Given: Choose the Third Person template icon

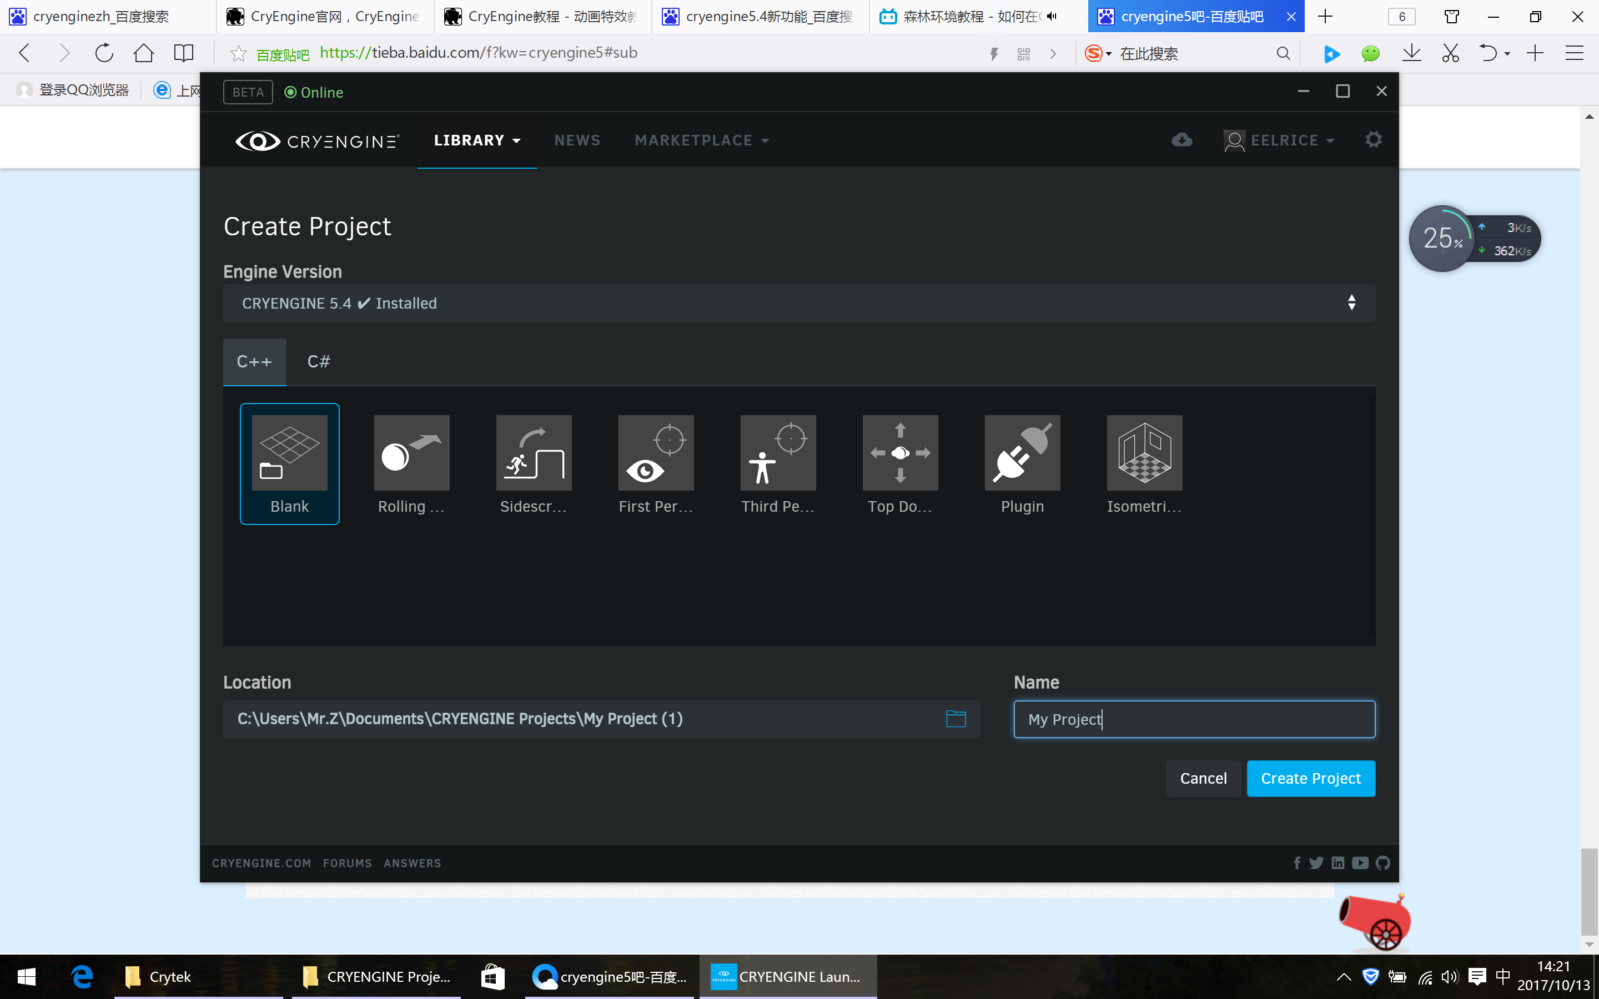Looking at the screenshot, I should click(x=778, y=453).
